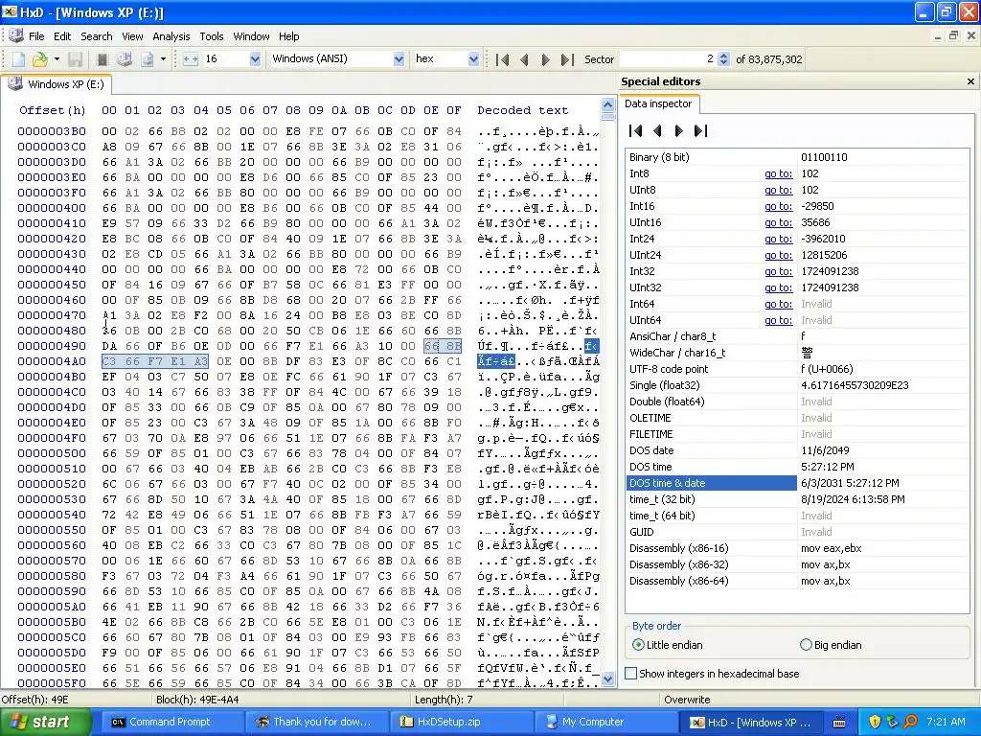Viewport: 981px width, 736px height.
Task: Open the Analysis menu
Action: pyautogui.click(x=171, y=36)
